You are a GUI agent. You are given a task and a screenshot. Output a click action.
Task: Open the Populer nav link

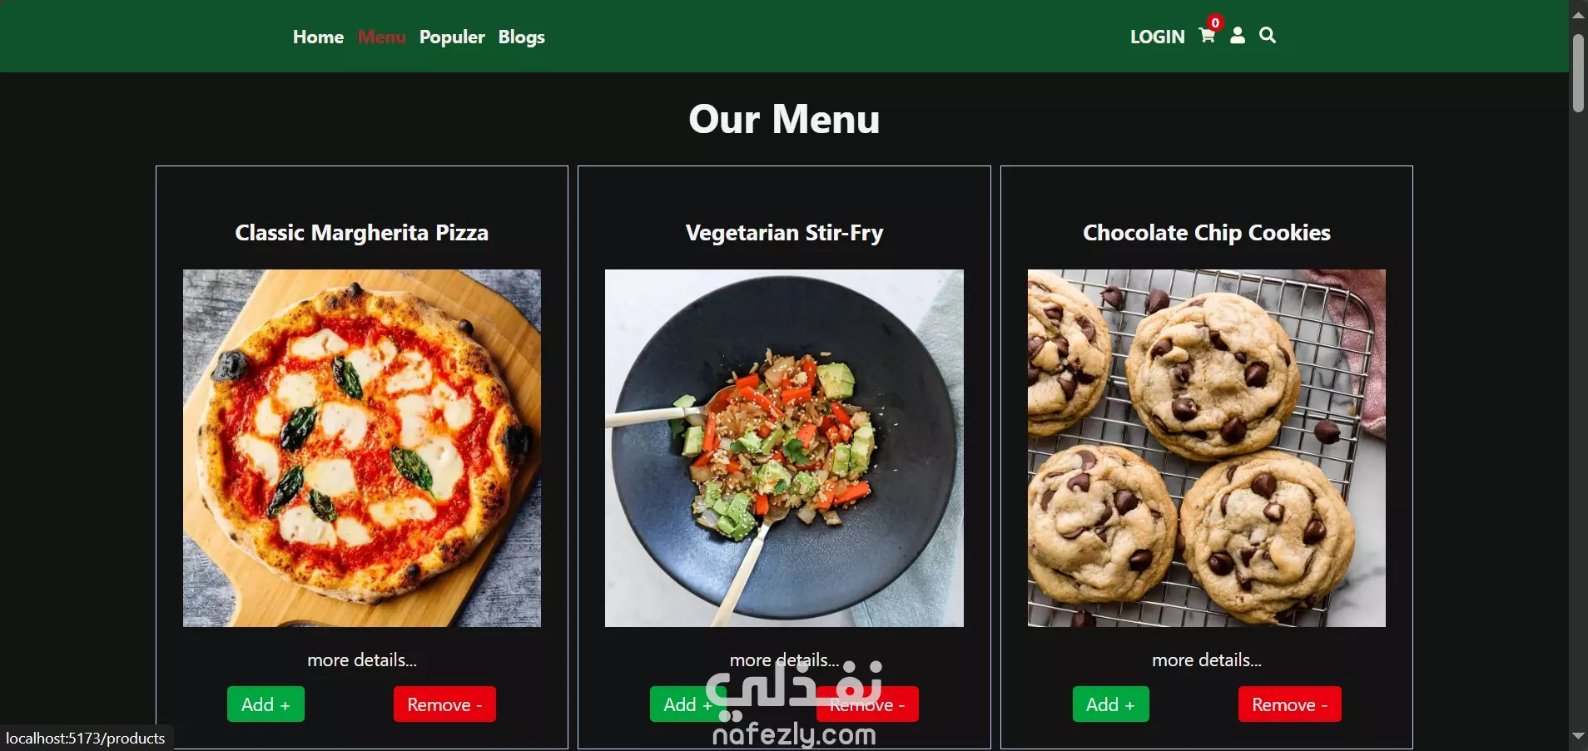tap(452, 37)
